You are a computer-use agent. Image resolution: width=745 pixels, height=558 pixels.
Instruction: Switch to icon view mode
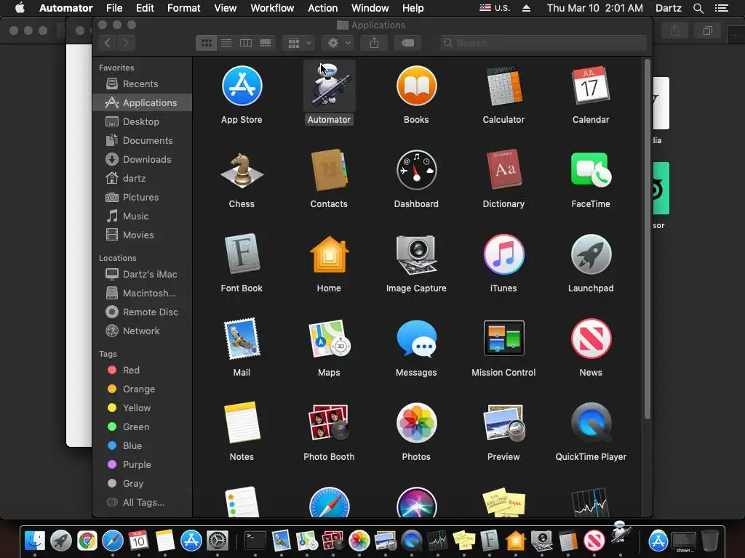[206, 43]
